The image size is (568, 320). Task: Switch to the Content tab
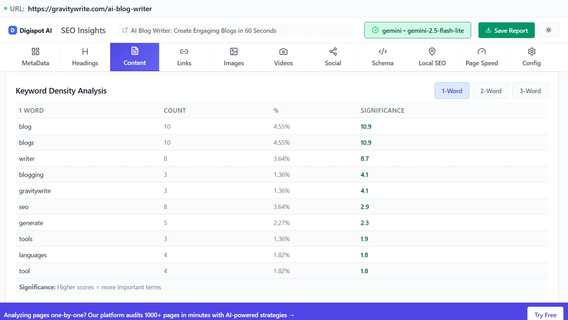[134, 57]
